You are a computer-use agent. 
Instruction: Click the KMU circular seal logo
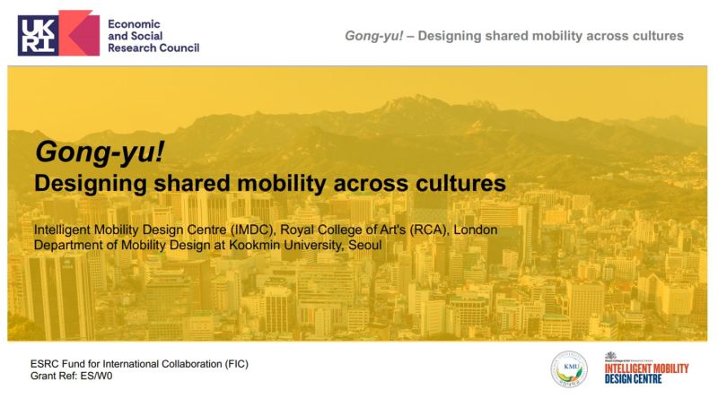[x=569, y=369]
